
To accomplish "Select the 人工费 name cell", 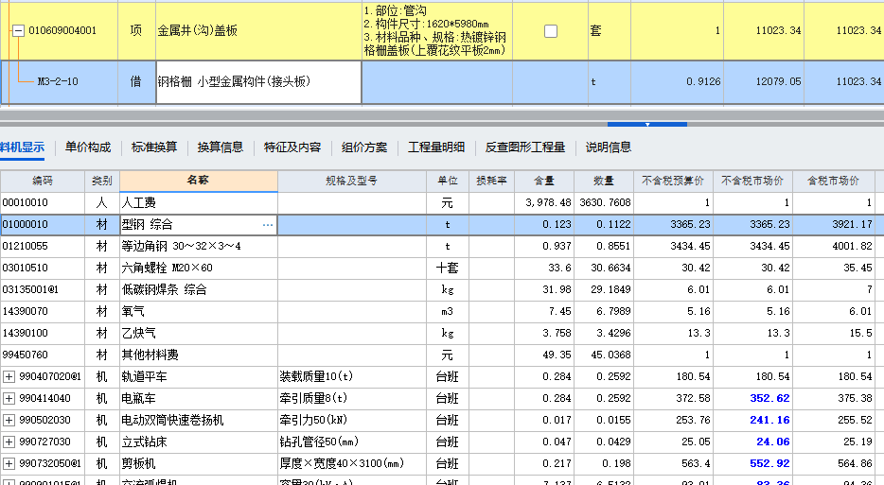I will (x=199, y=202).
